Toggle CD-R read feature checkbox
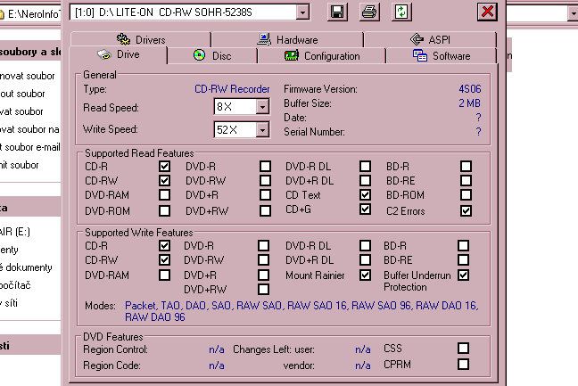The width and height of the screenshot is (578, 386). [x=164, y=166]
